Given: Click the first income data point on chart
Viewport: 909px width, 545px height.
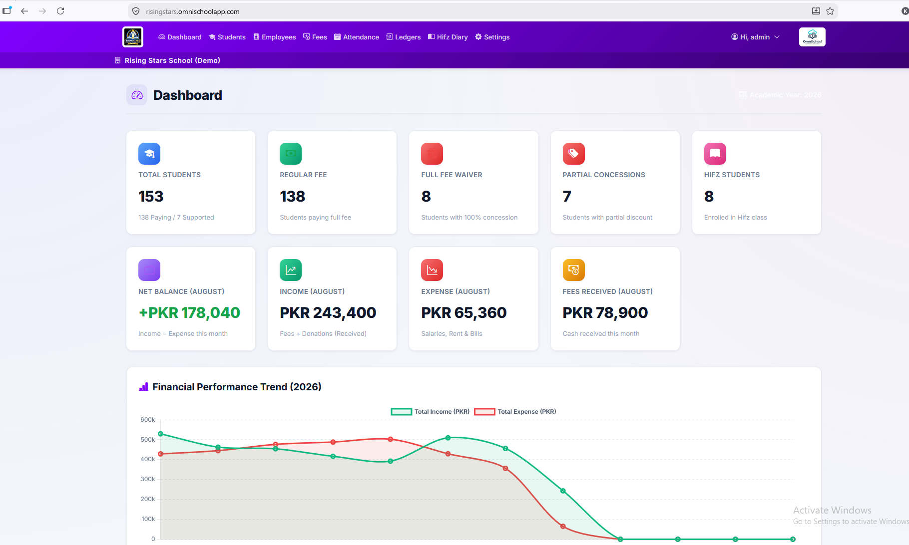Looking at the screenshot, I should point(161,434).
